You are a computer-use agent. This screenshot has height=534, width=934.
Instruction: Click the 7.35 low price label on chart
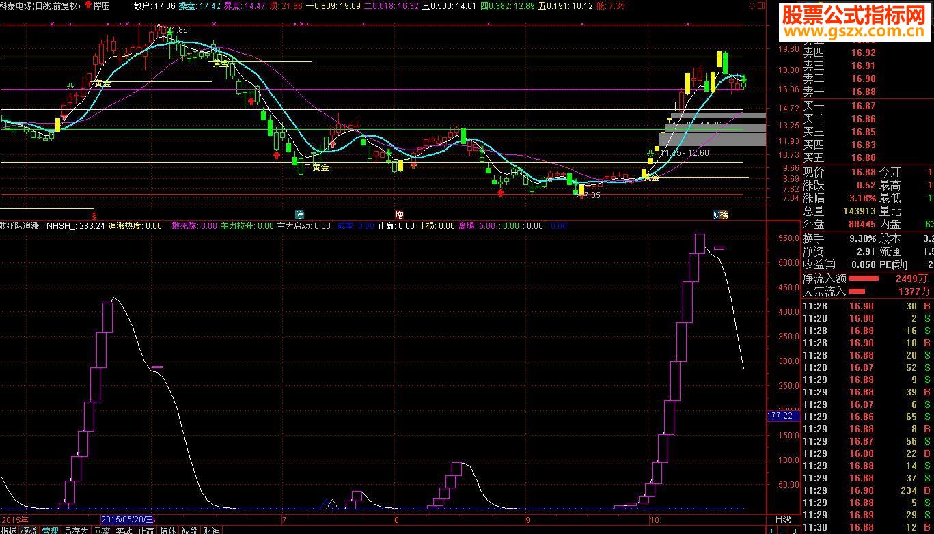(x=591, y=195)
